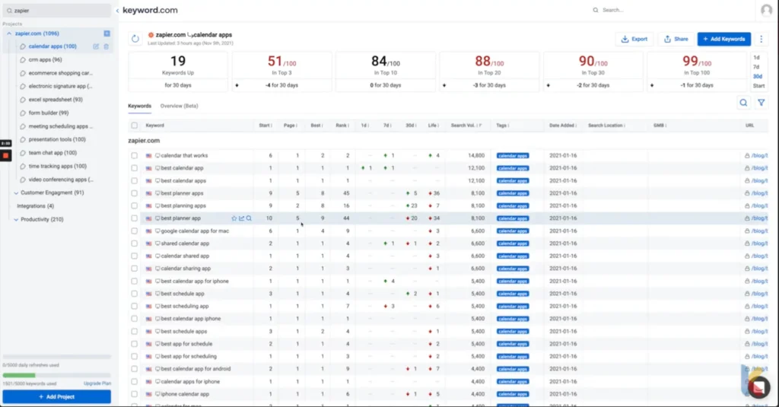Toggle the select-all checkbox in table header
The height and width of the screenshot is (407, 779).
tap(134, 126)
